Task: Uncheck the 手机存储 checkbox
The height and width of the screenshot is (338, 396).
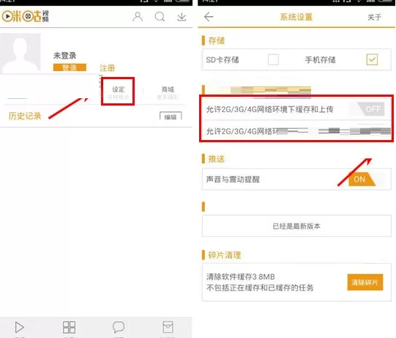Action: (x=372, y=59)
